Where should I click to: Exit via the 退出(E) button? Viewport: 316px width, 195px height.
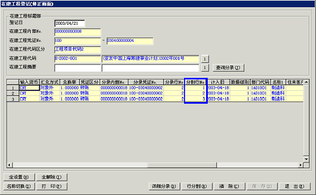294,186
